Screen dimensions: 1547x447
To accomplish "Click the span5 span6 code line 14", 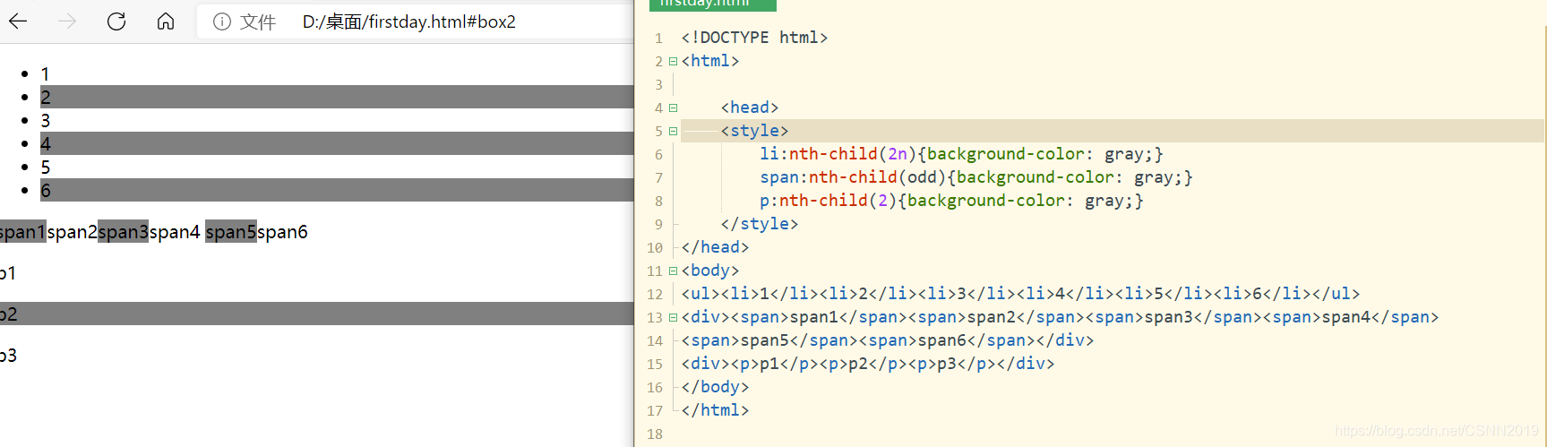I will pos(888,340).
